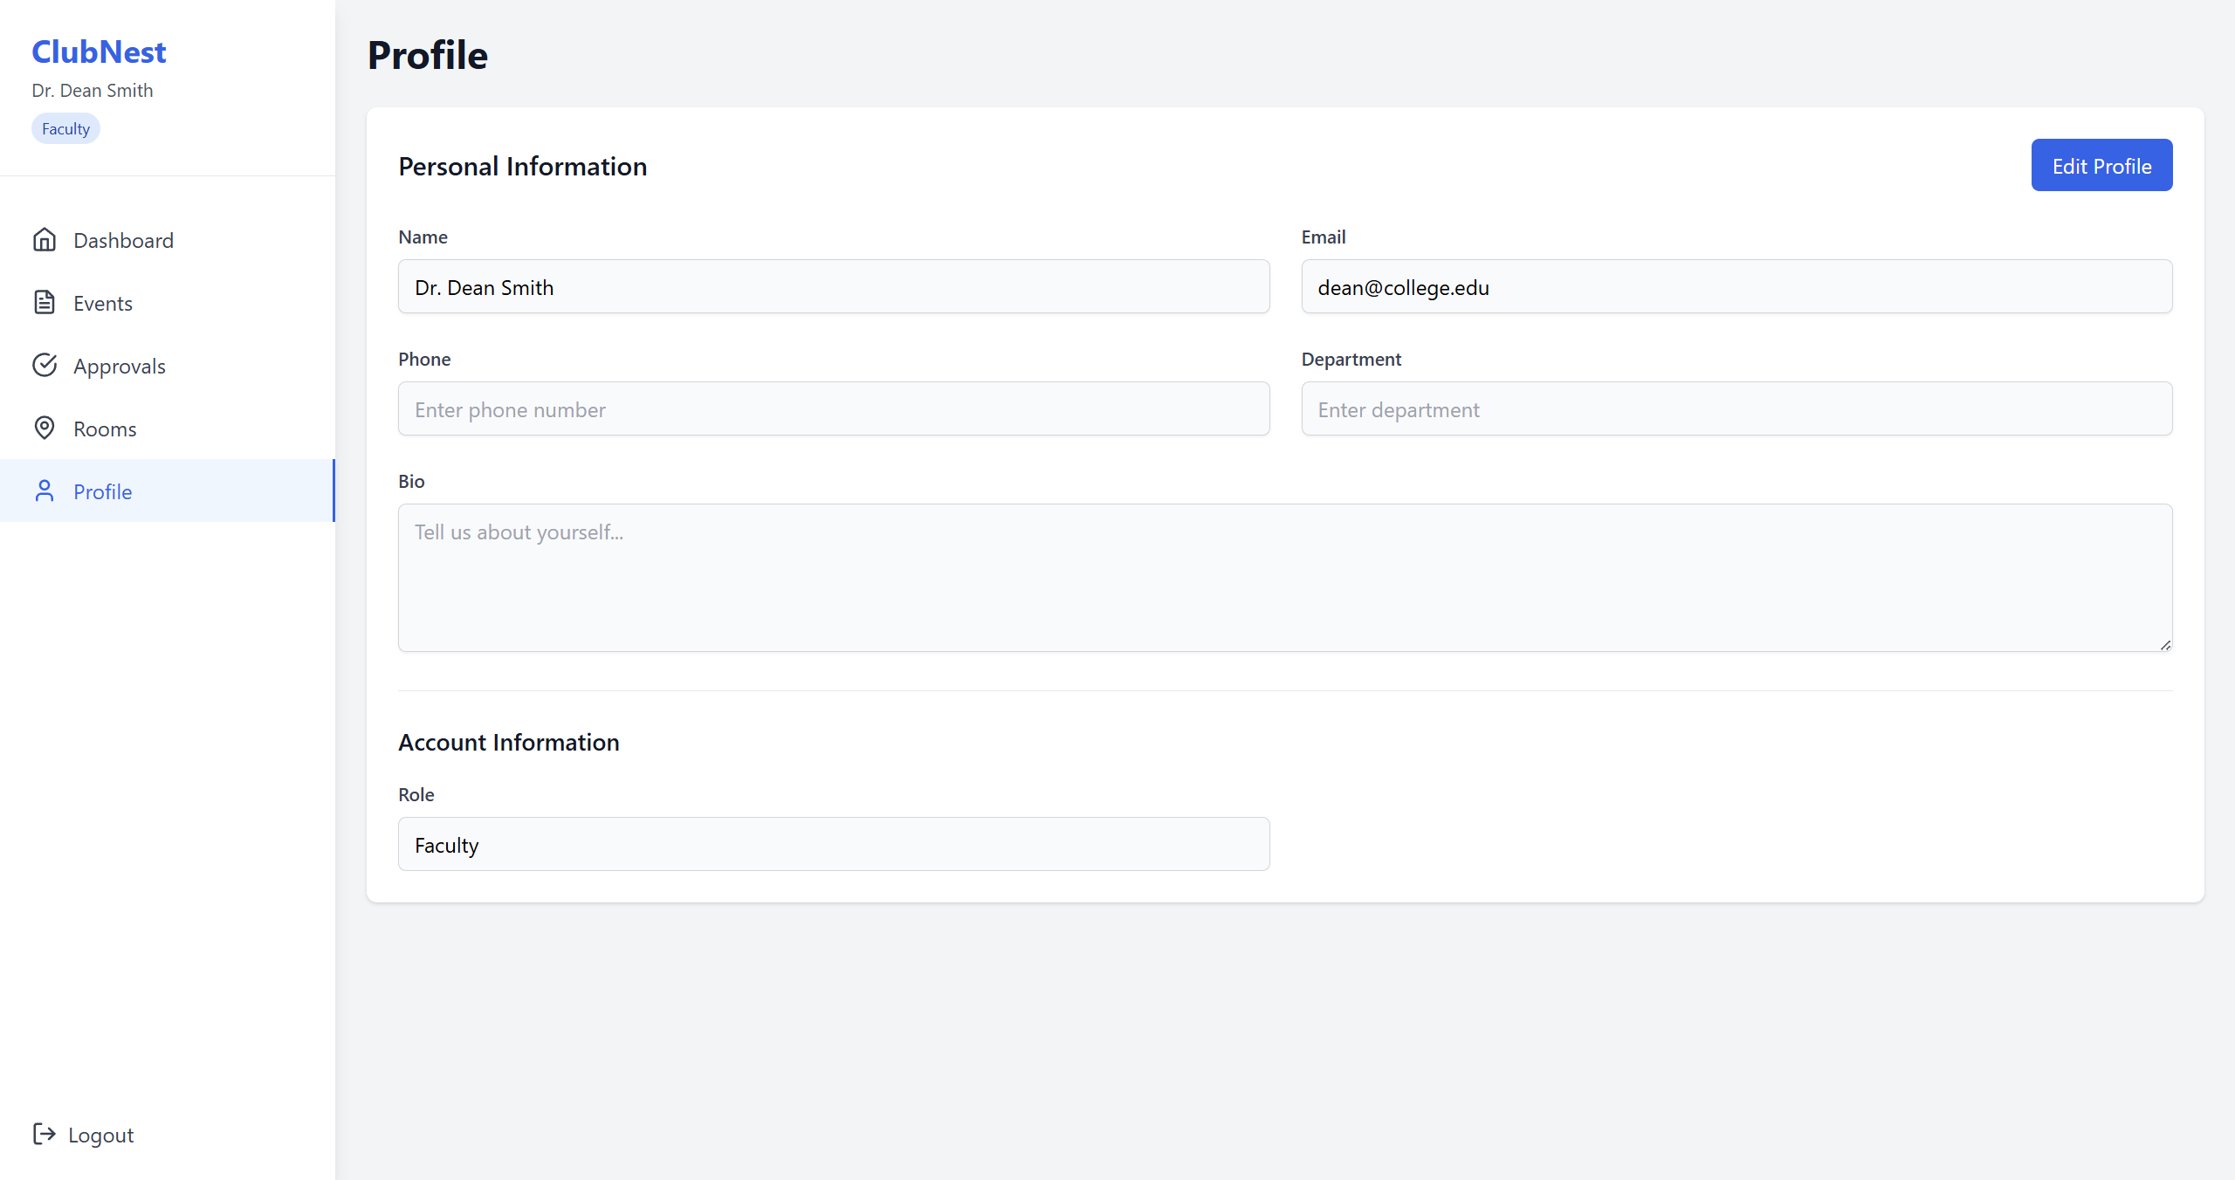Click the Role field showing Faculty

pyautogui.click(x=833, y=845)
